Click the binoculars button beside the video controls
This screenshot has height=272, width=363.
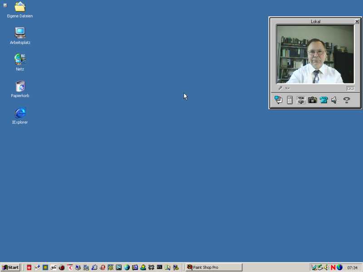tap(350, 88)
